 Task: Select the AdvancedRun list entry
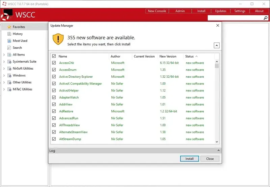(x=133, y=118)
